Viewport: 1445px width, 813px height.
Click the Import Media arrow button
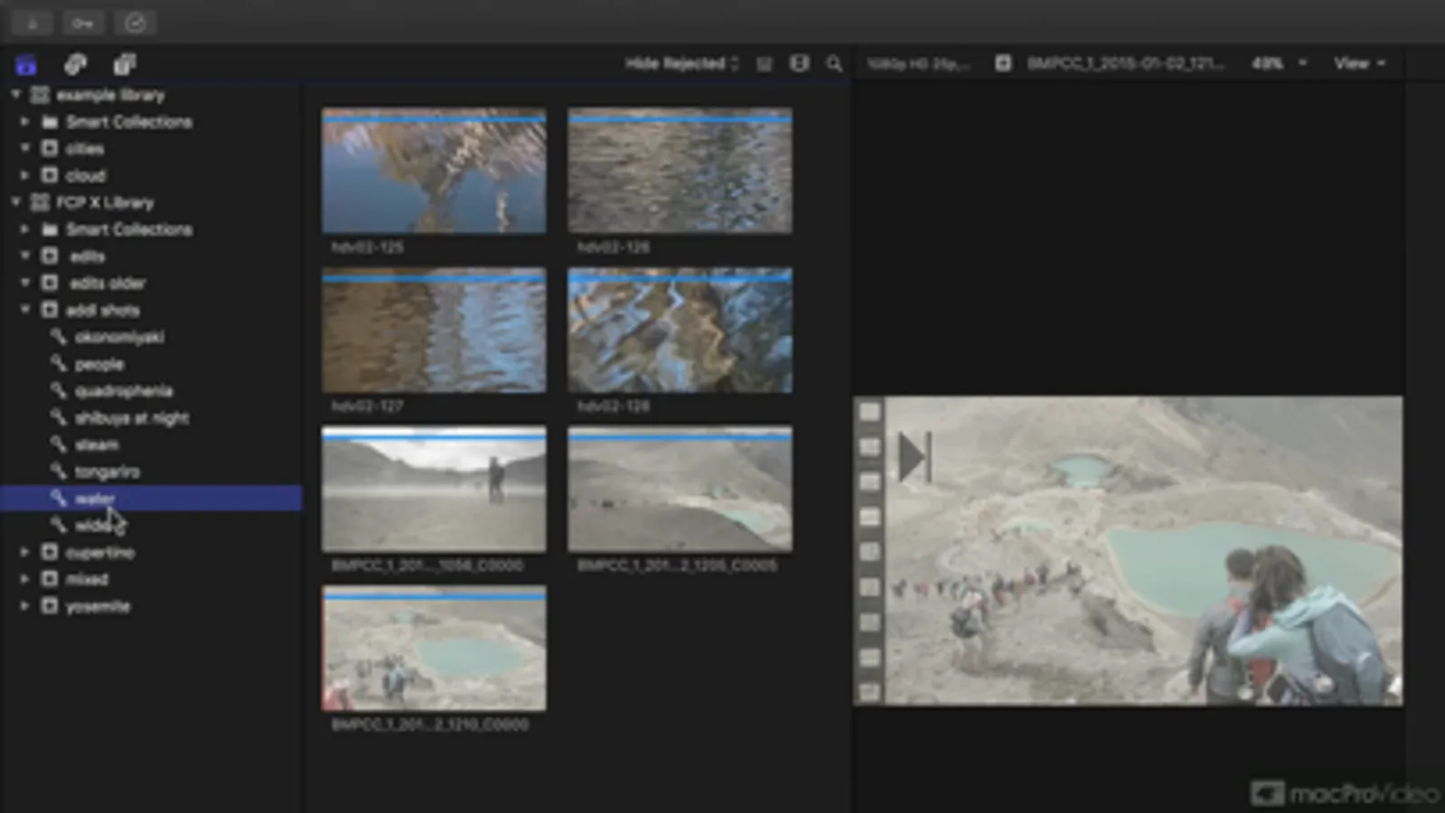point(32,23)
